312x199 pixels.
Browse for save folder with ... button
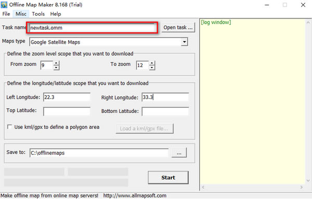pyautogui.click(x=179, y=153)
